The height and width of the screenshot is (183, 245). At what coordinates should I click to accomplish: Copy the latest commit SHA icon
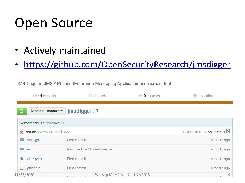pyautogui.click(x=228, y=131)
